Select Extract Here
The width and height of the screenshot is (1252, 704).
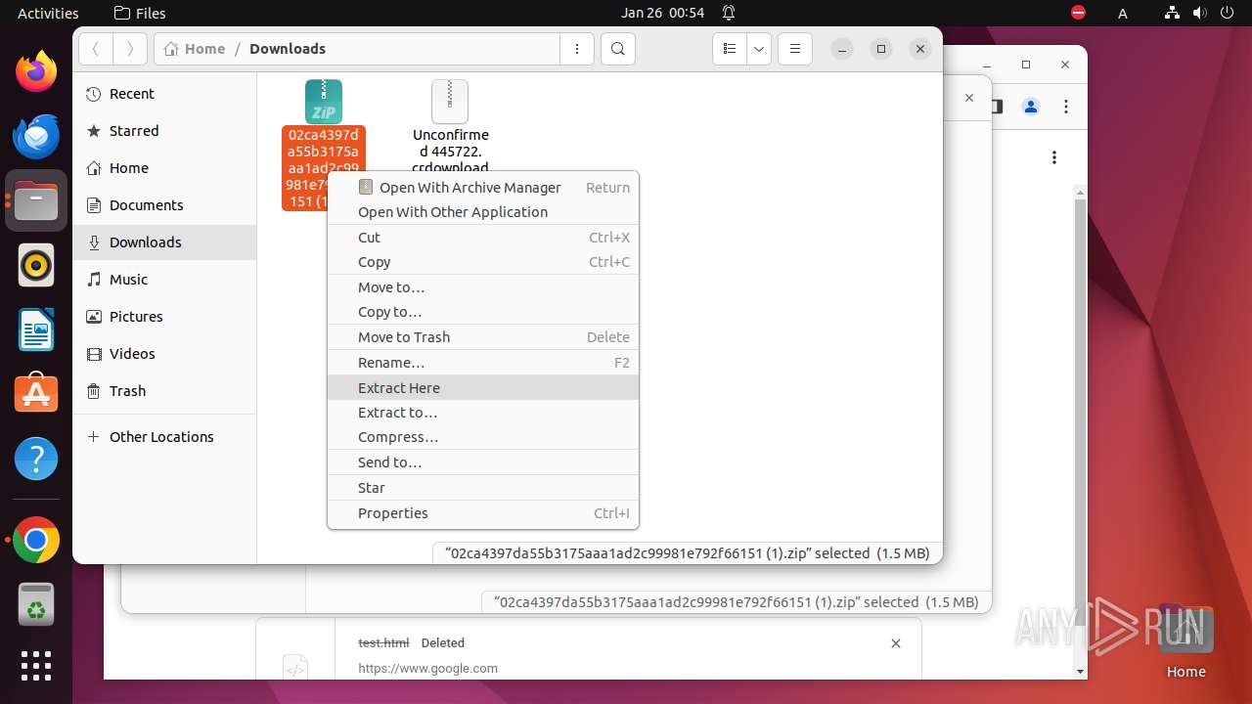483,388
